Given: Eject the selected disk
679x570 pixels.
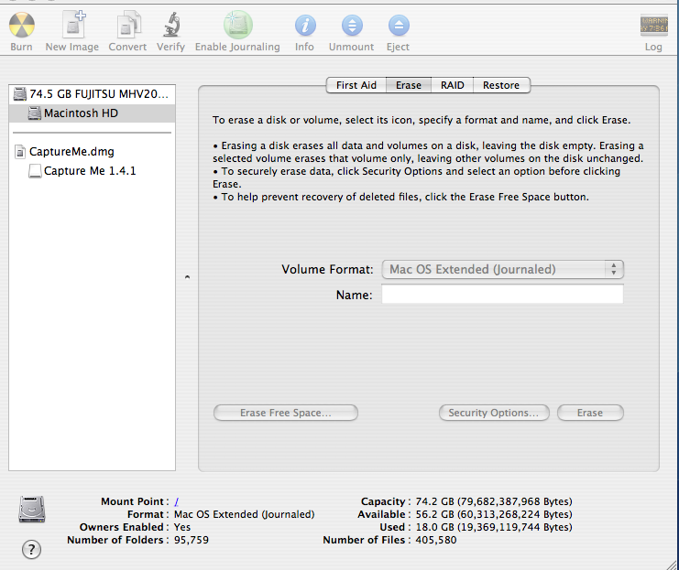Looking at the screenshot, I should pyautogui.click(x=399, y=26).
